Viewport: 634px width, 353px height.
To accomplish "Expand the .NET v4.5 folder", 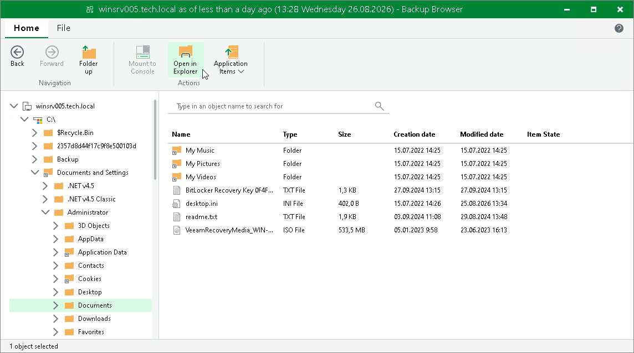I will (x=45, y=186).
